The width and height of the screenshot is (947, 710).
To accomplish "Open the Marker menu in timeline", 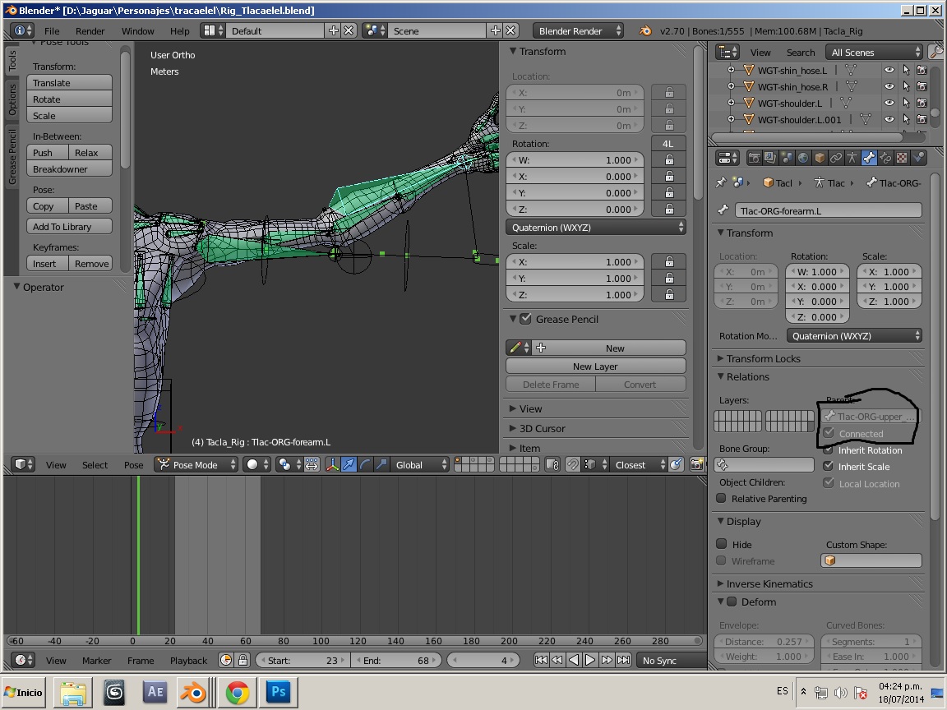I will (x=96, y=661).
